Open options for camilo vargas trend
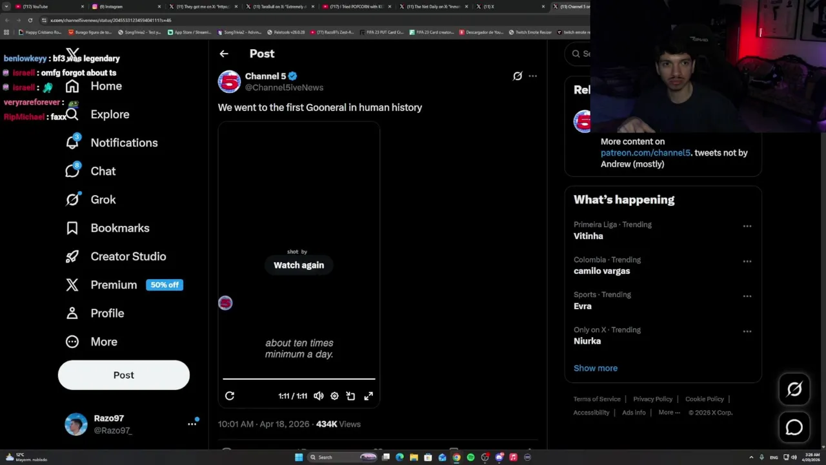Image resolution: width=826 pixels, height=465 pixels. coord(747,261)
